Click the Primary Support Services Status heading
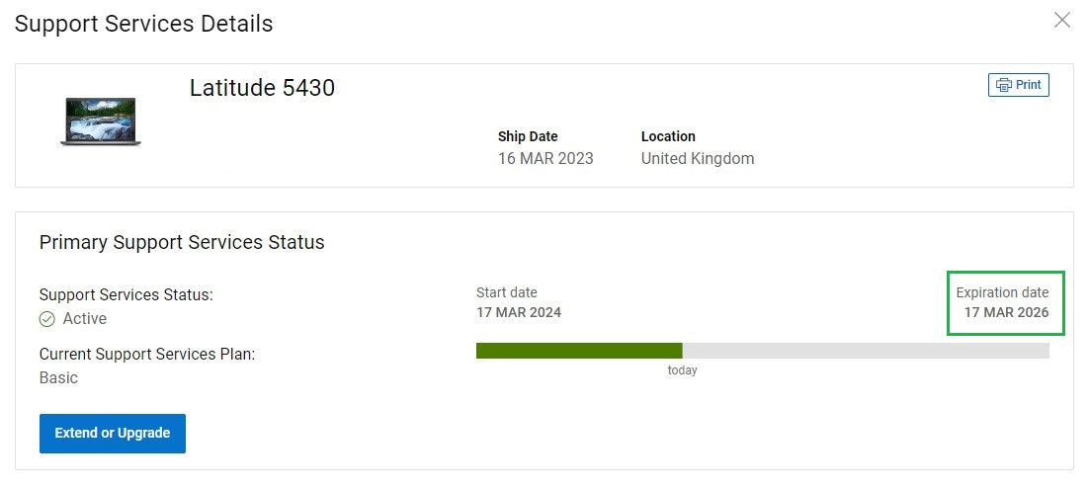Screen dimensions: 1089x488 tap(182, 242)
